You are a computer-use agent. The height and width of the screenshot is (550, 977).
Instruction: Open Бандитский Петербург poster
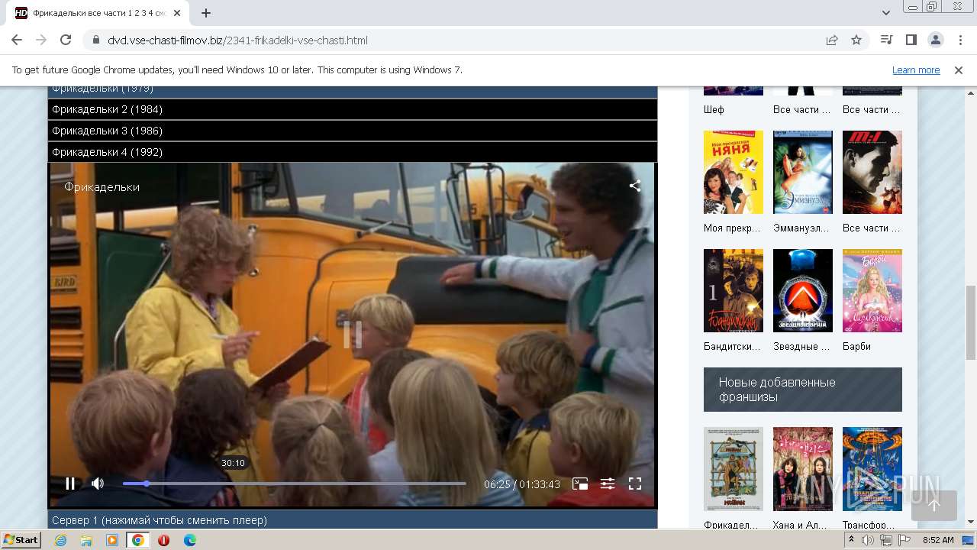734,290
